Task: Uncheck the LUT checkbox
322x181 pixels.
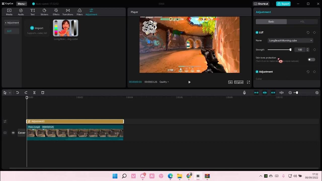Action: [x=257, y=32]
